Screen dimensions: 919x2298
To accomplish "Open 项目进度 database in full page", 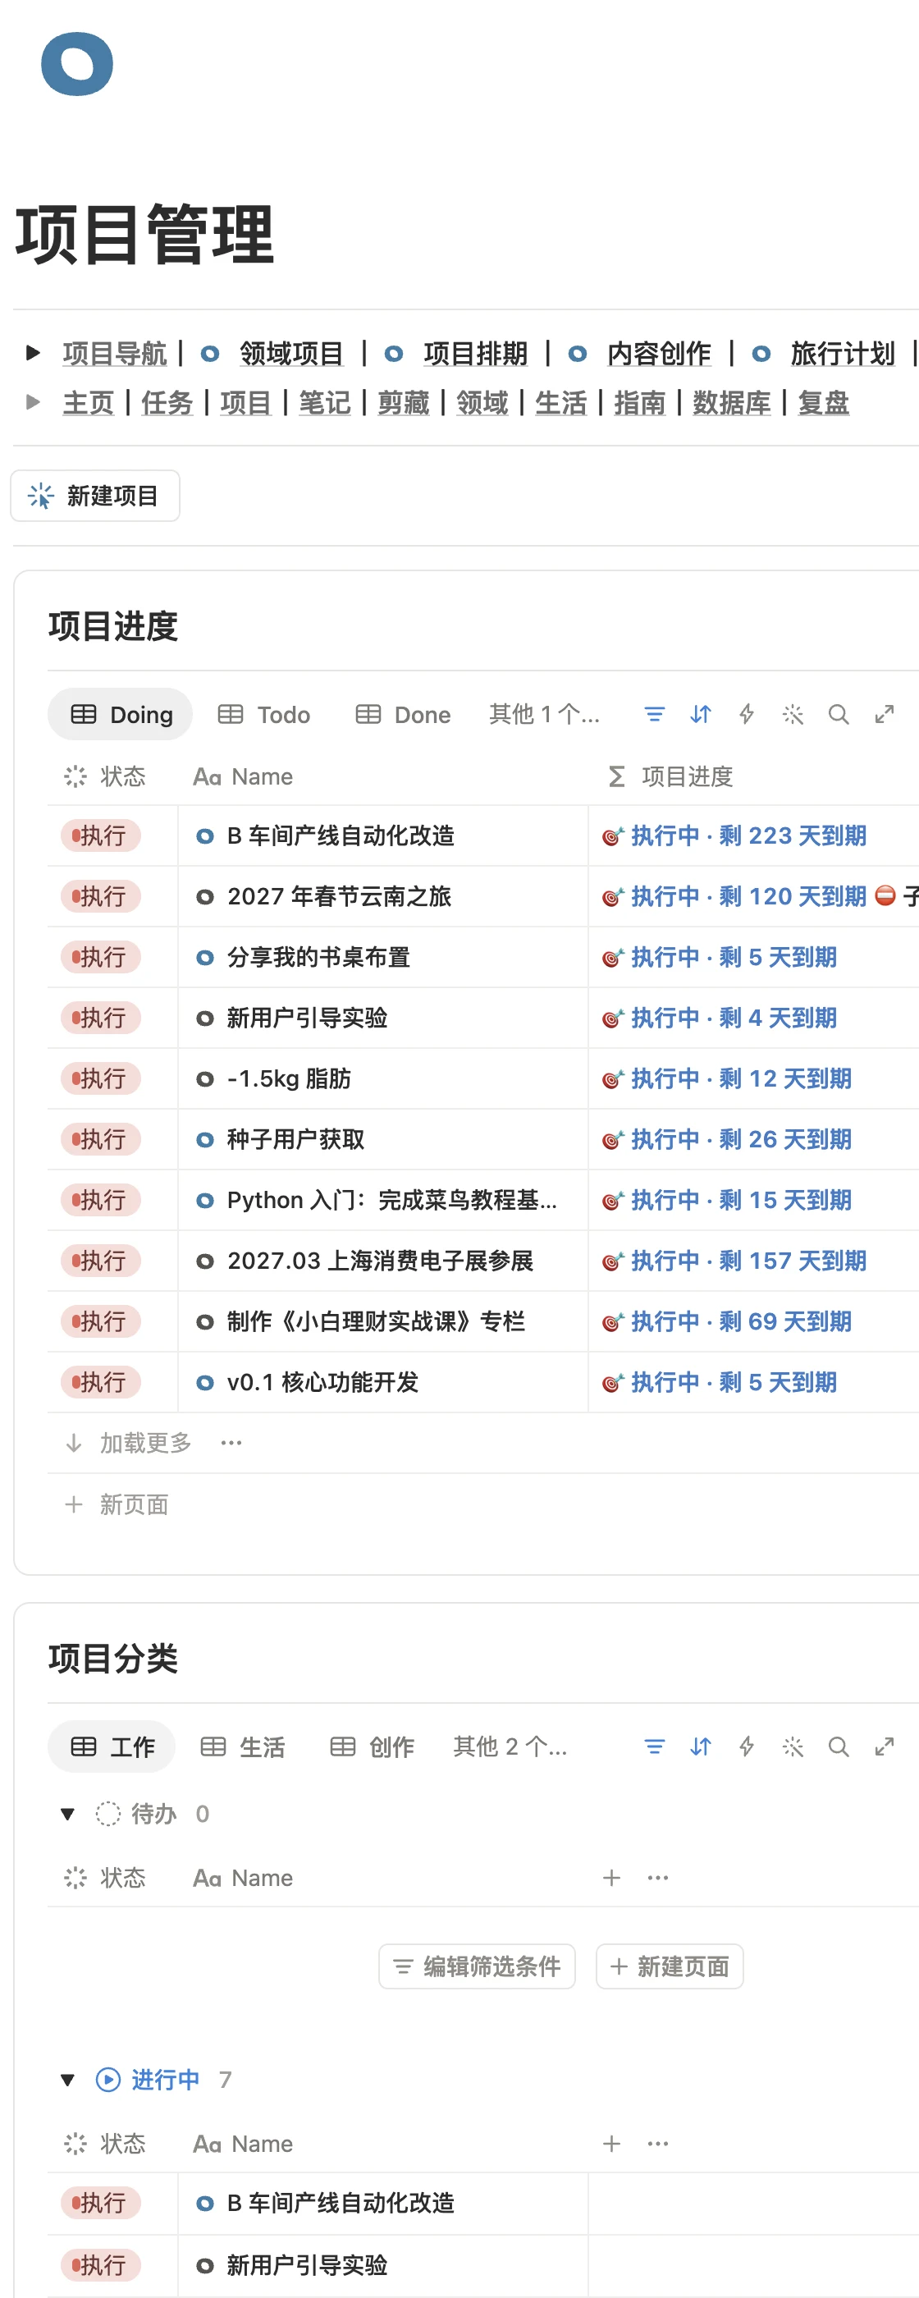I will click(x=885, y=715).
